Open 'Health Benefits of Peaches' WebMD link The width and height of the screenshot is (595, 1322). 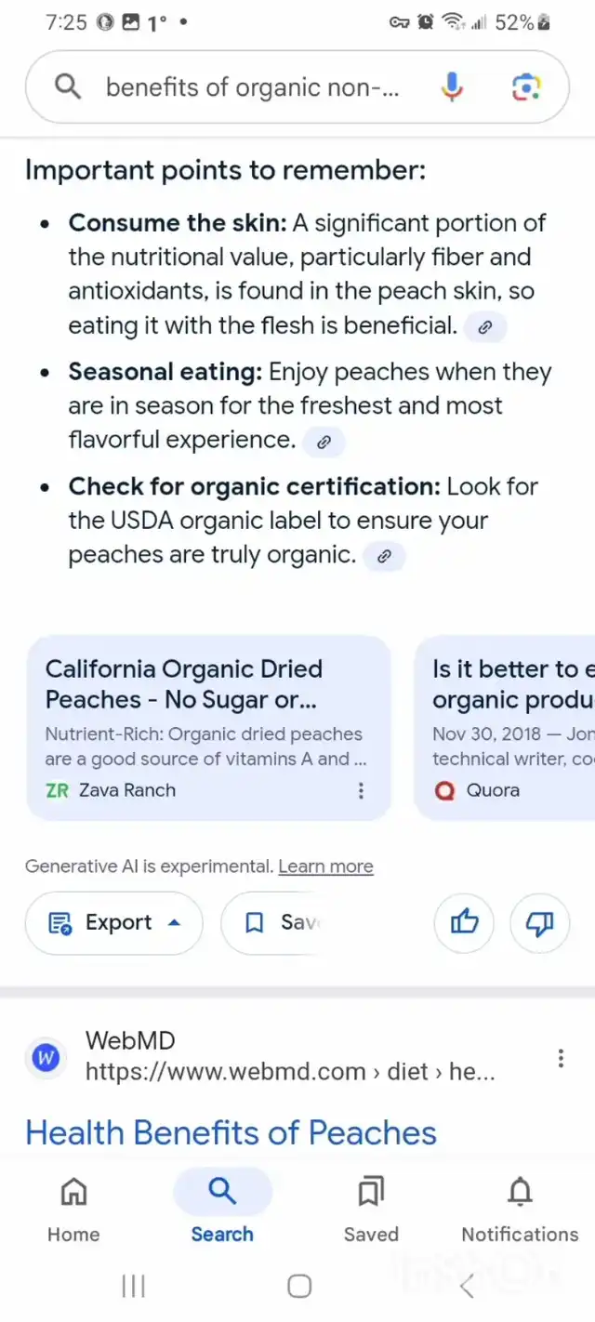point(231,1132)
